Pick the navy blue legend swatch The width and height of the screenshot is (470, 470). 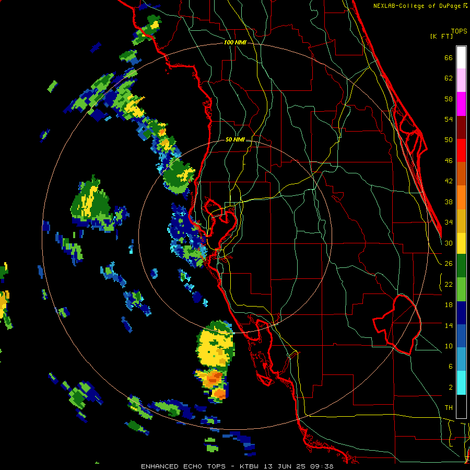click(461, 313)
